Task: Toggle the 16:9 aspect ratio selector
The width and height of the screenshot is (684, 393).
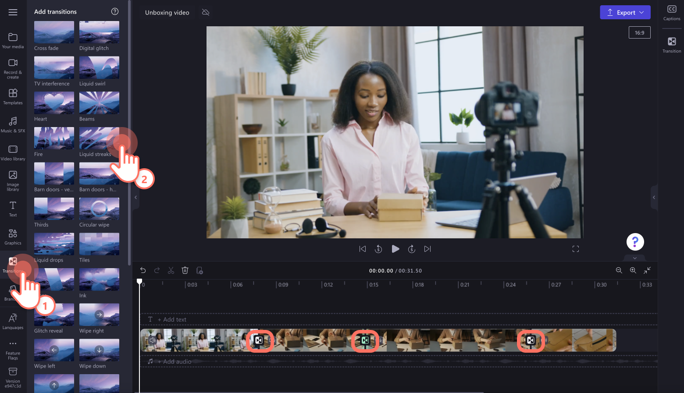Action: [x=639, y=33]
